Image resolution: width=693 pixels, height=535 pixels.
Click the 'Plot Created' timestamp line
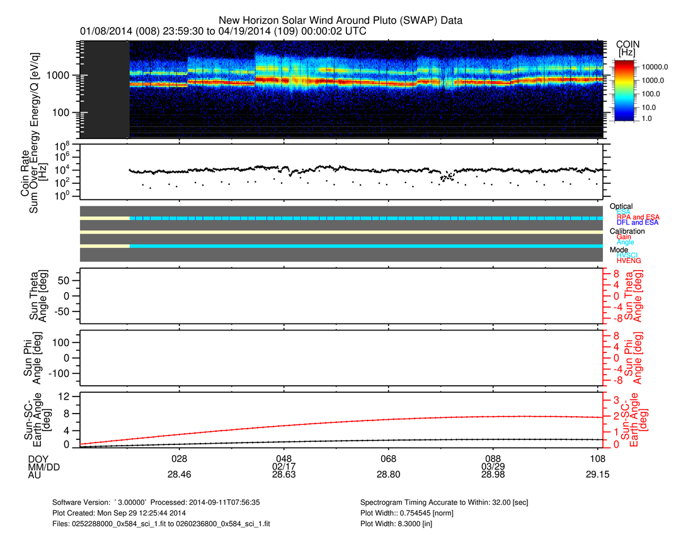pos(139,513)
